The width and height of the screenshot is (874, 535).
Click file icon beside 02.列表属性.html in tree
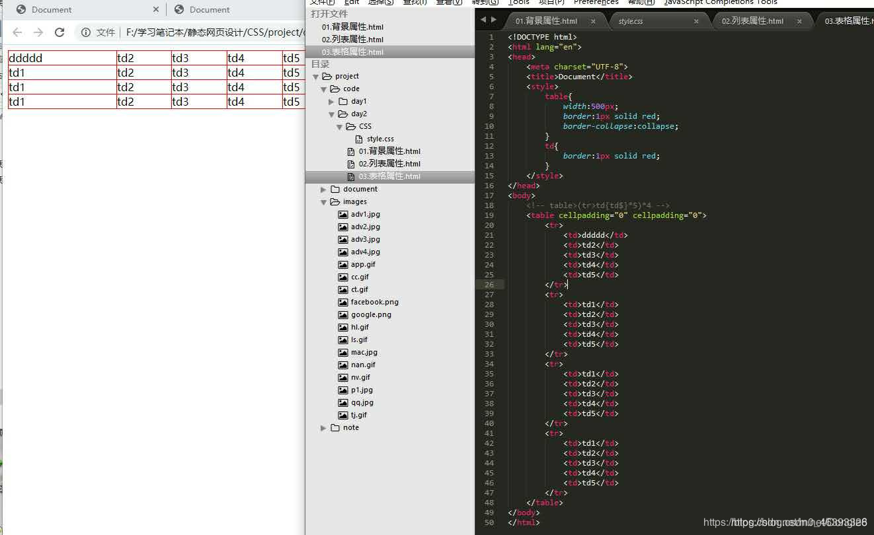(x=351, y=164)
